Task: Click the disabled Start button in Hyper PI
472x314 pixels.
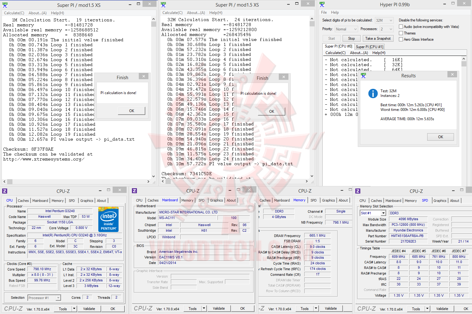Action: (x=331, y=39)
